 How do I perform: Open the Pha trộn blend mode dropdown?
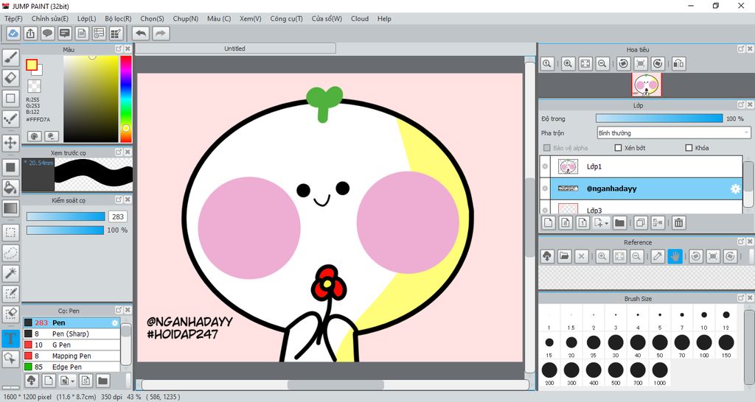click(674, 133)
